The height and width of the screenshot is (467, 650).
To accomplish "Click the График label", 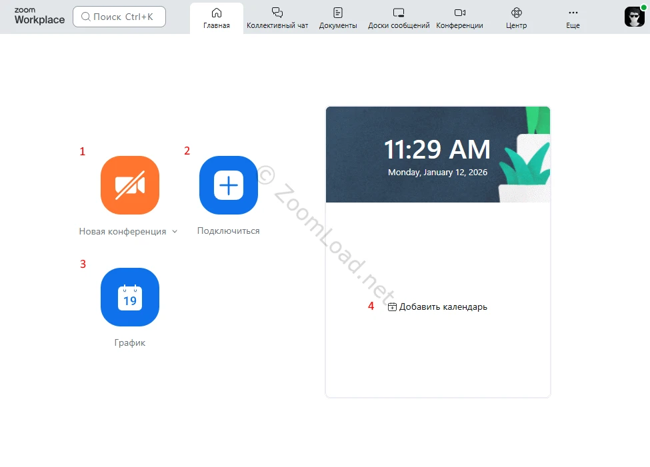I will click(130, 342).
